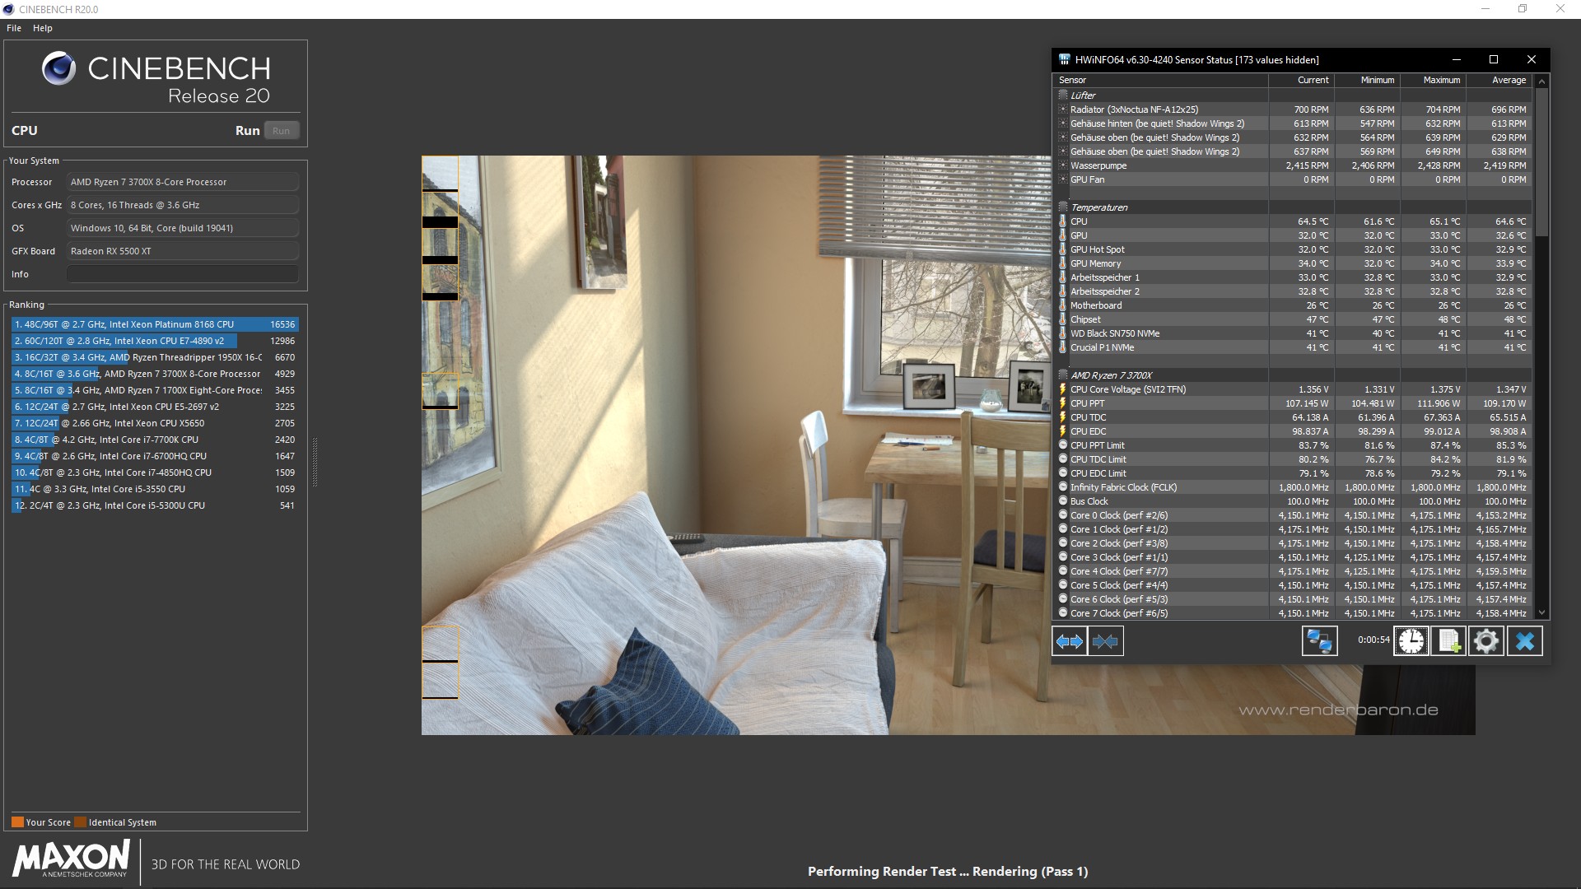Reset sensor timer with the clock icon
This screenshot has height=889, width=1581.
[x=1411, y=641]
